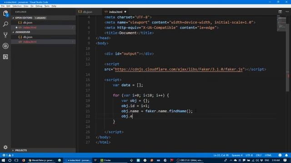291x163 pixels.
Task: Click the 5:10 AM taskbar clock
Action: tap(276, 160)
